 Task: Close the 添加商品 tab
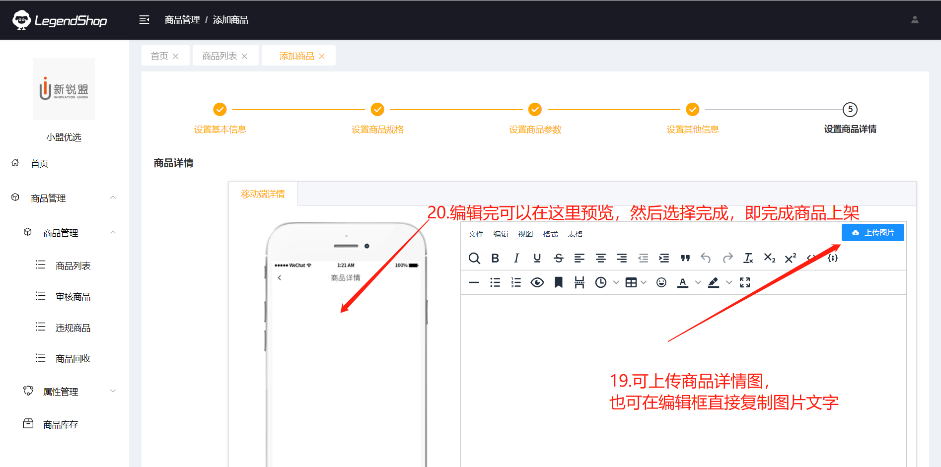322,57
